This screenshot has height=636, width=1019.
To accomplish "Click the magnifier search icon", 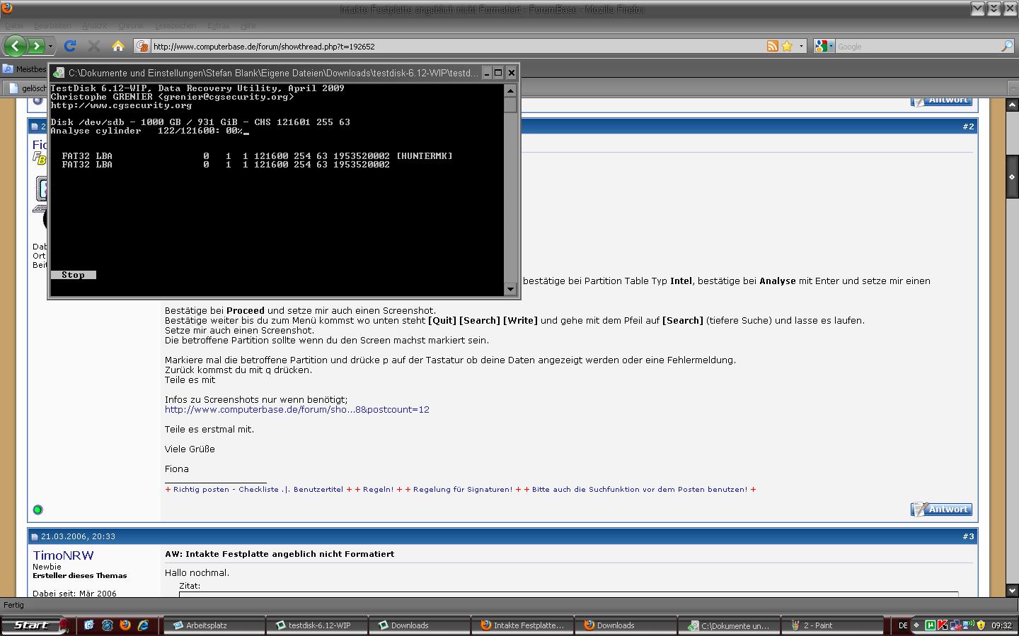I will (1007, 46).
